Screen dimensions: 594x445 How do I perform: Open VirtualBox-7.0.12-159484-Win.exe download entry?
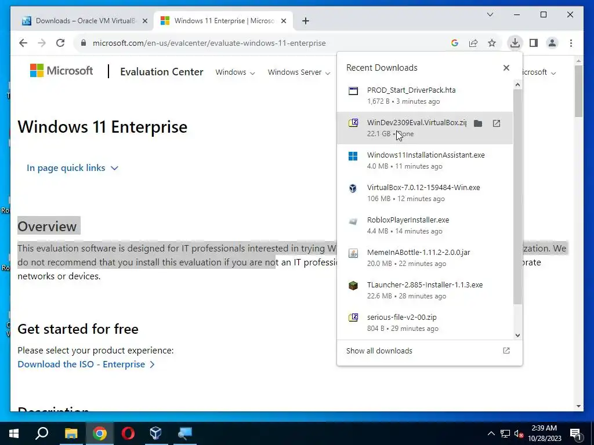[425, 193]
